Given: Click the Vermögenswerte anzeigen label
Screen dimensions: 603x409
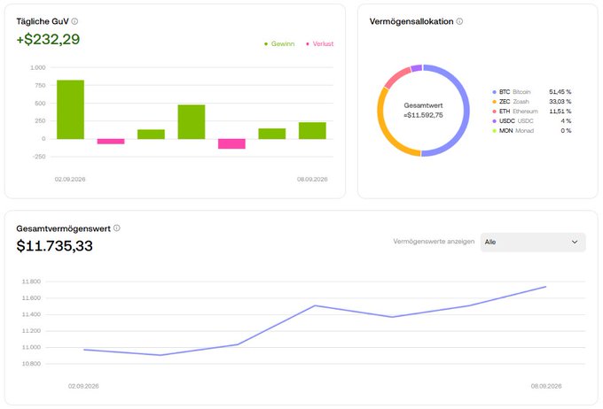Looking at the screenshot, I should coord(434,242).
